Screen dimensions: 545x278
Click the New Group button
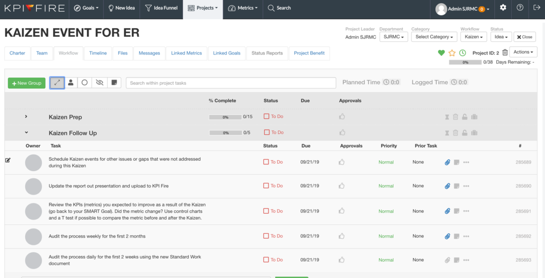(27, 83)
